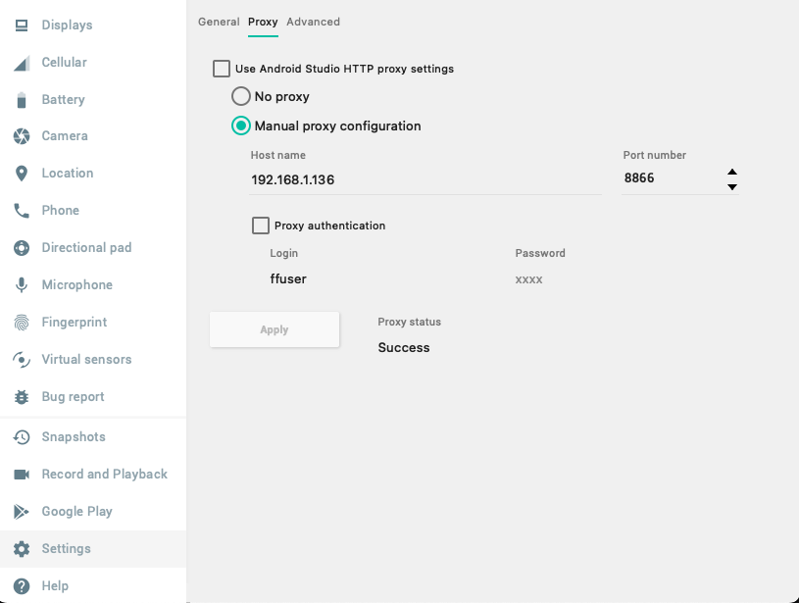This screenshot has height=603, width=799.
Task: Click the Location pin icon
Action: point(22,174)
